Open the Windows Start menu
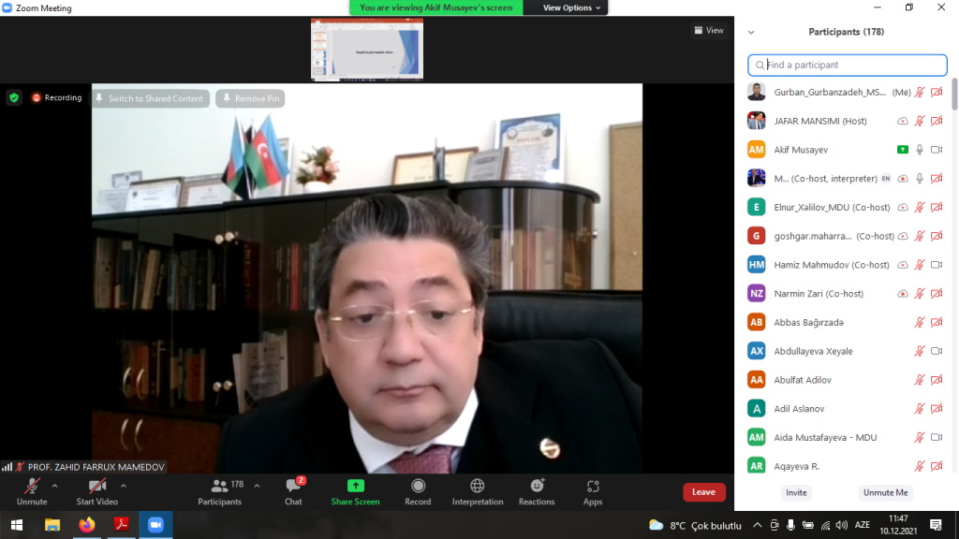The height and width of the screenshot is (539, 959). pyautogui.click(x=17, y=525)
